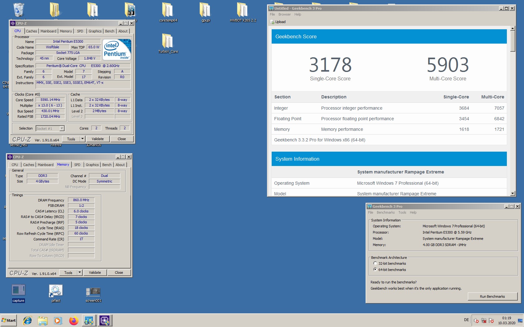524x327 pixels.
Task: Click the Integer row in Geekbench scores
Action: [389, 108]
